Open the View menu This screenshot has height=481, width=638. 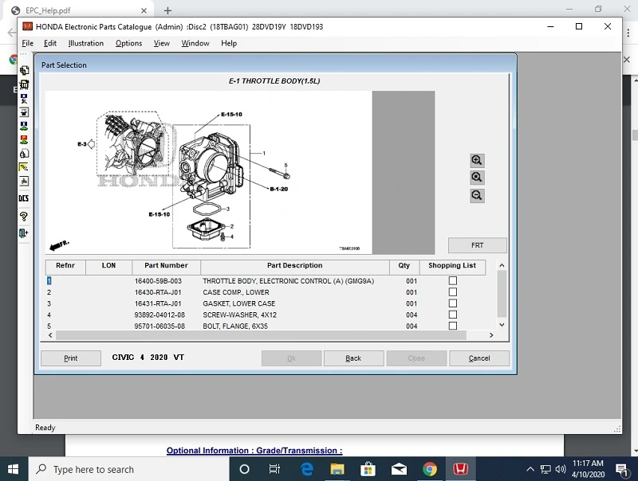point(162,43)
